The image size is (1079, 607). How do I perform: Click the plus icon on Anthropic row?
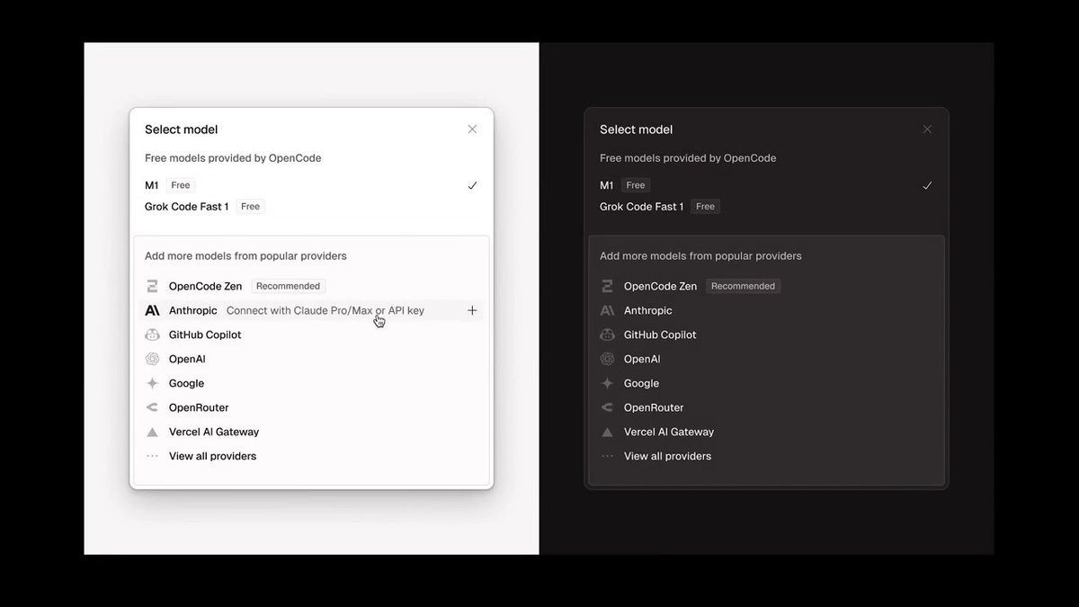pyautogui.click(x=472, y=310)
